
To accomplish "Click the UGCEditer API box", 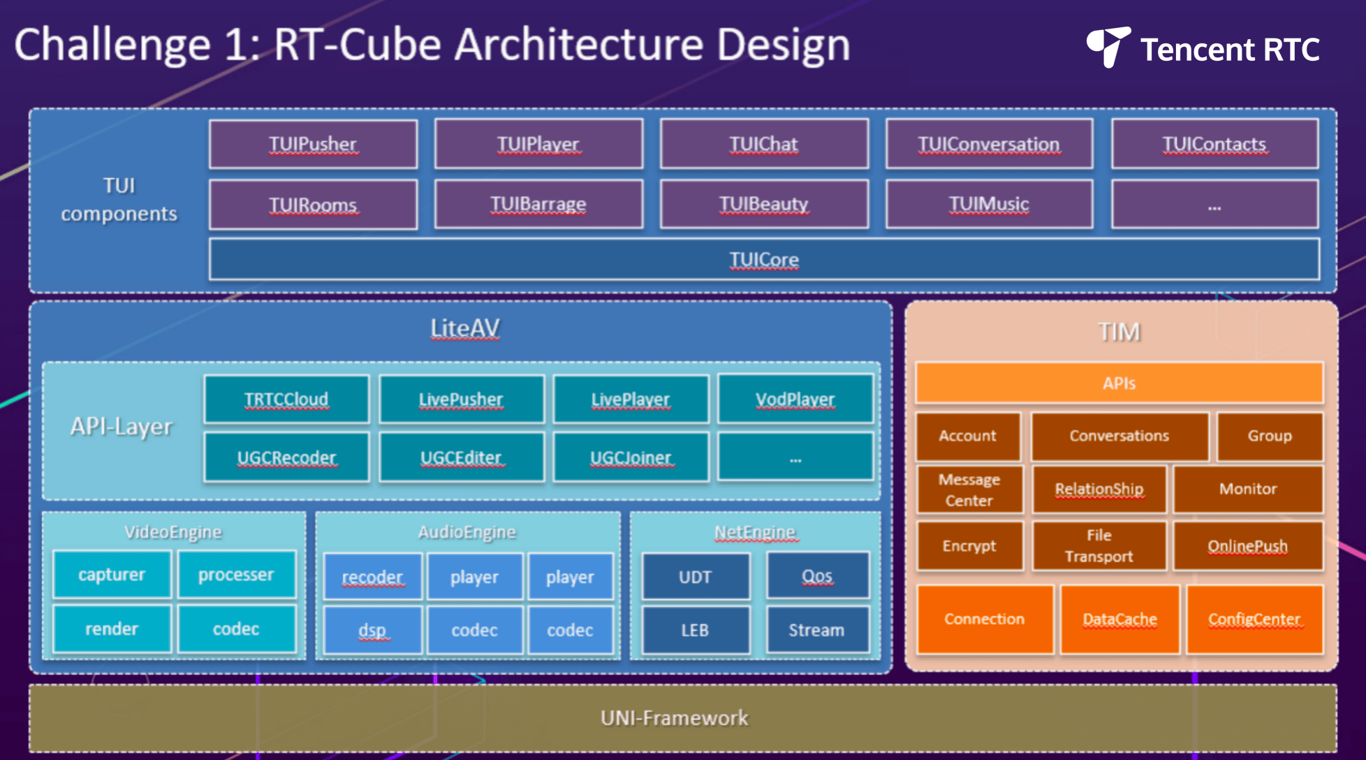I will tap(461, 457).
